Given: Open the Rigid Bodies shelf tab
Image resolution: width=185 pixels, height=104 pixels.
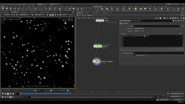Looking at the screenshot, I should [124, 6].
